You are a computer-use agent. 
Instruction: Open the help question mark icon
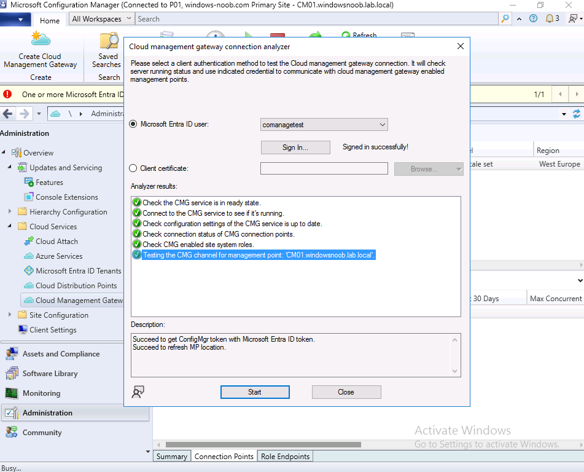534,18
